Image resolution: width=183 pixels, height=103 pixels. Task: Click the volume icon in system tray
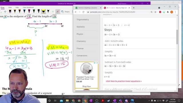[x=160, y=100]
